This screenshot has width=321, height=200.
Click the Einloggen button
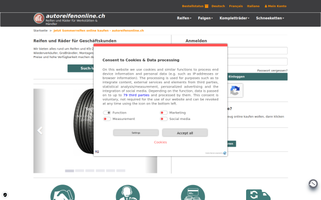pyautogui.click(x=257, y=77)
